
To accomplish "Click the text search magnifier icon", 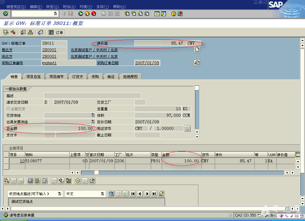I will (x=111, y=194).
